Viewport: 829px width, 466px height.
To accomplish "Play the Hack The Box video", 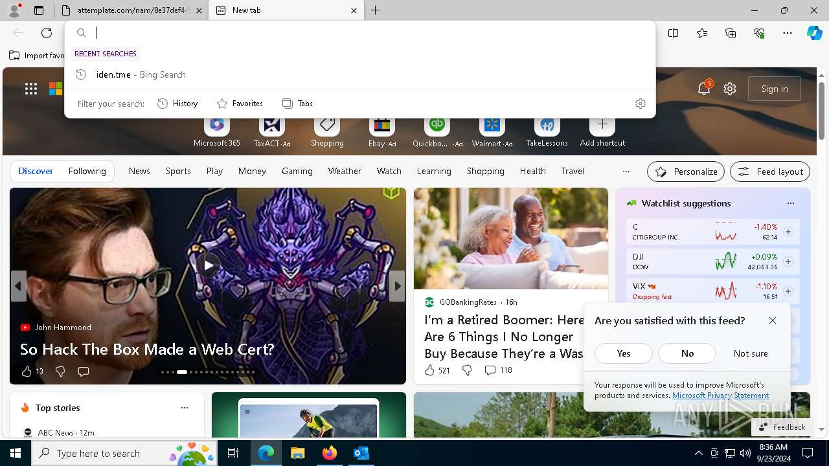I will (x=208, y=265).
